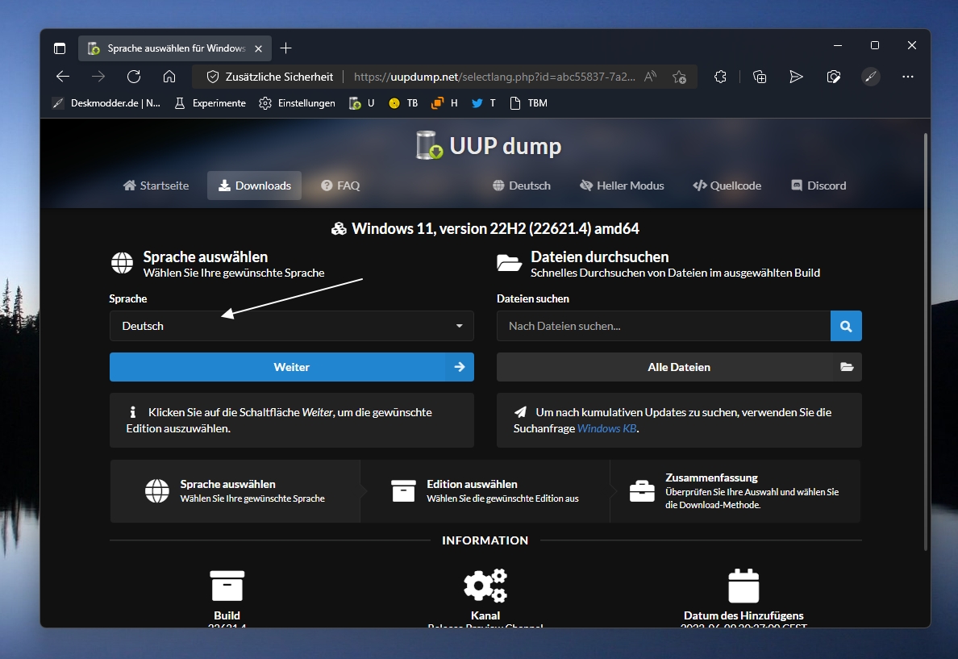Click the Dateien durchsuchen heading text
Screen dimensions: 958x659
599,257
